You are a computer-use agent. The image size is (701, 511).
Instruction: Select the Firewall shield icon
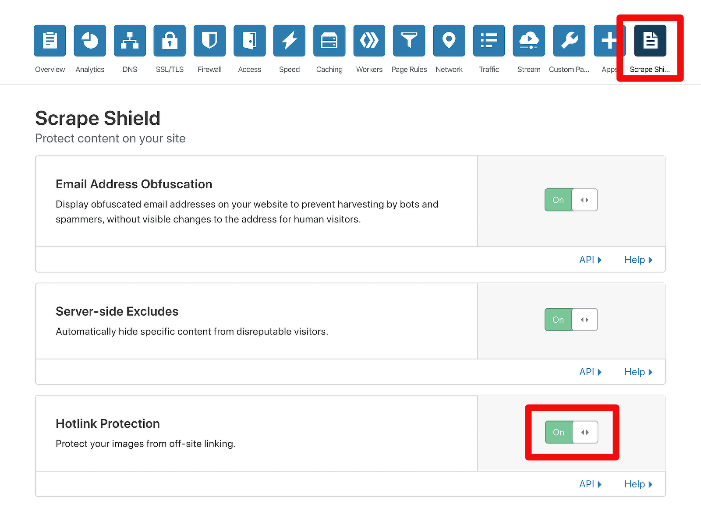pos(209,41)
